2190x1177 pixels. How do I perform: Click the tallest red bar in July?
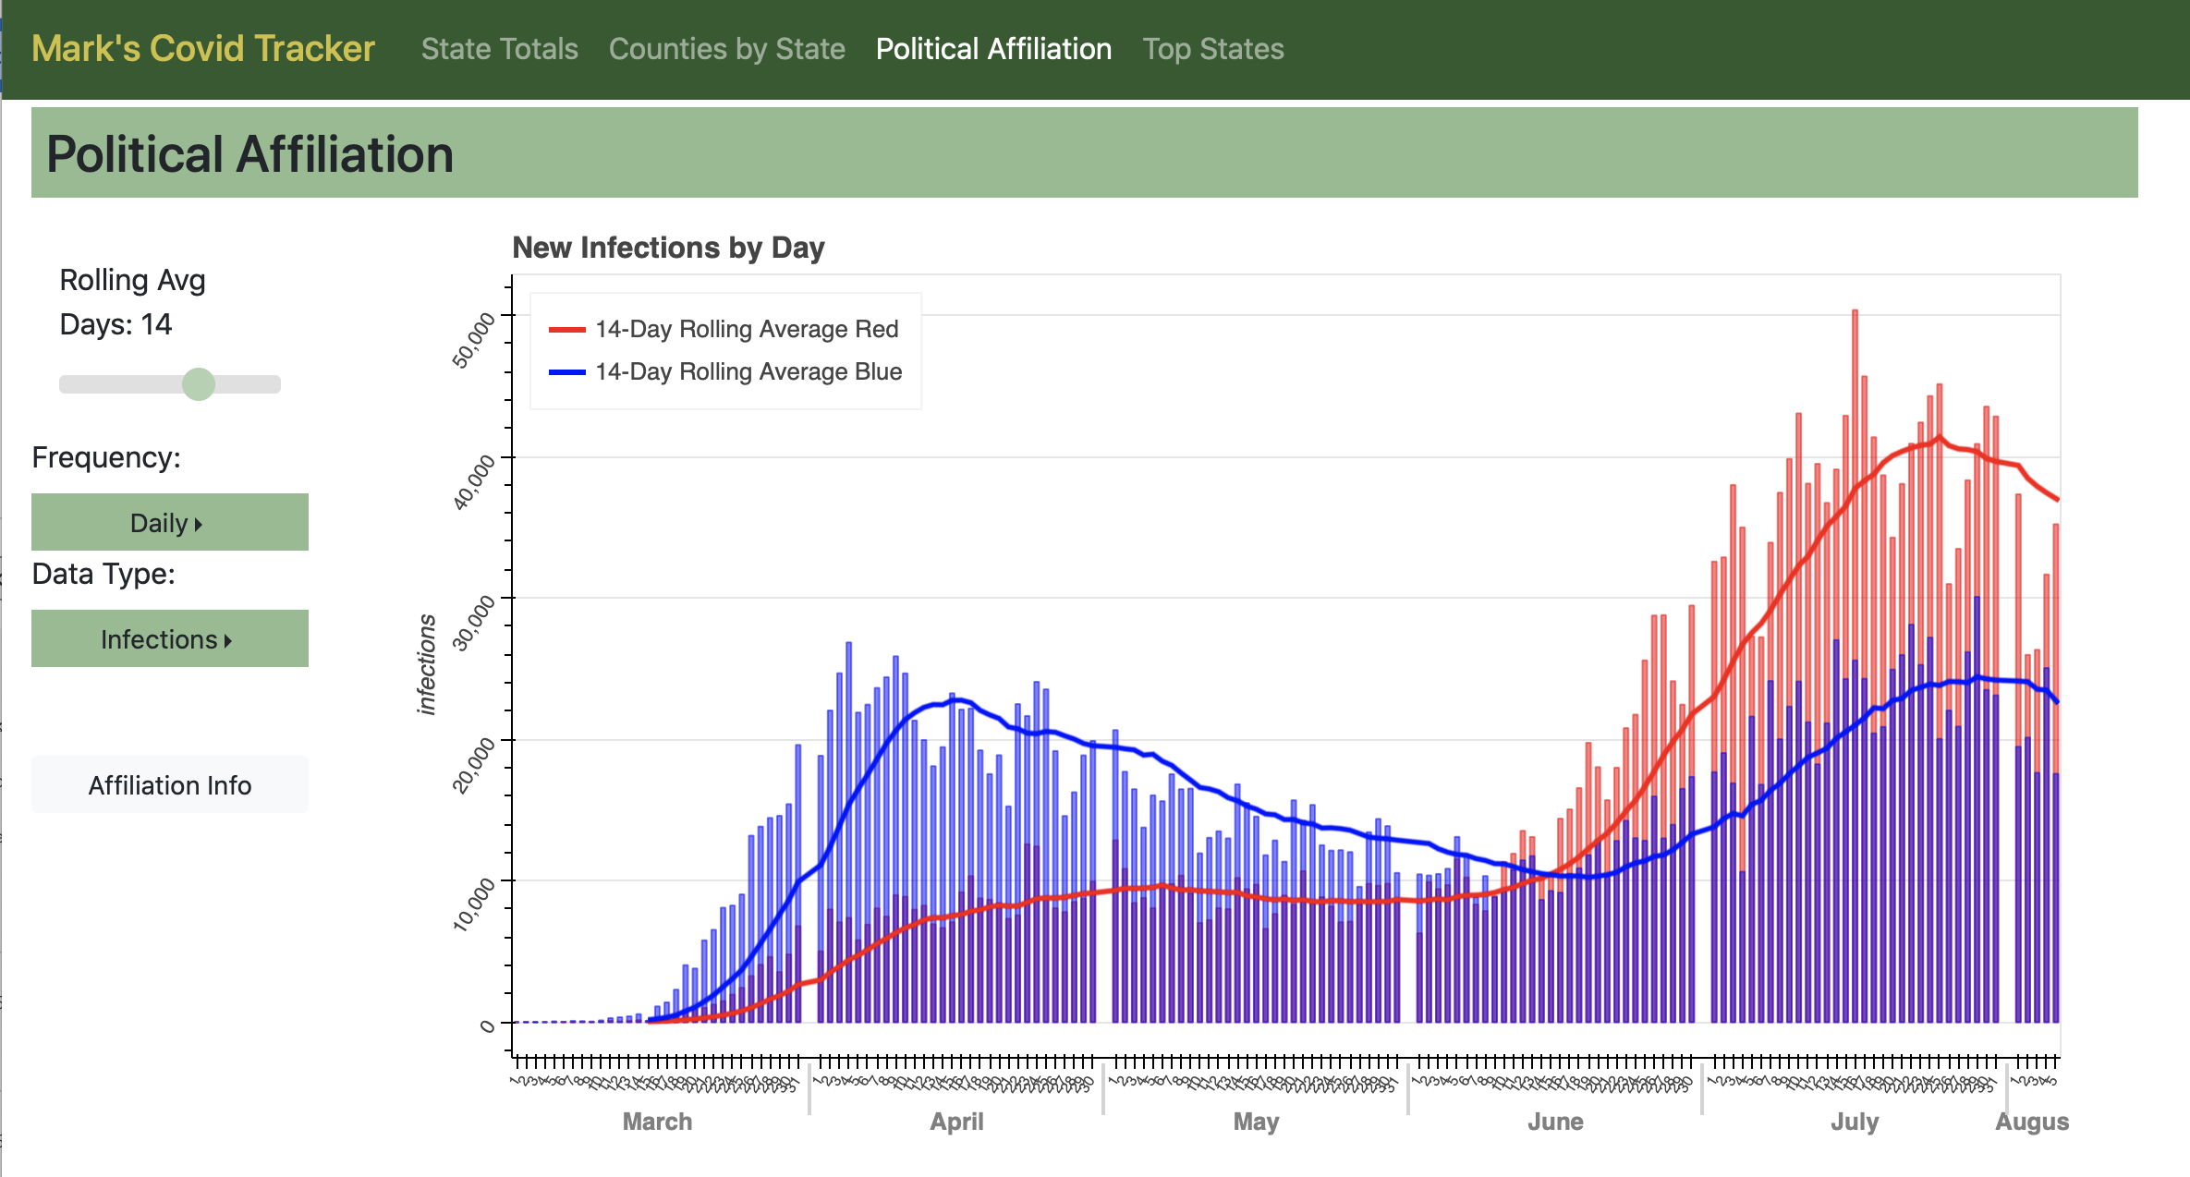(x=1855, y=665)
